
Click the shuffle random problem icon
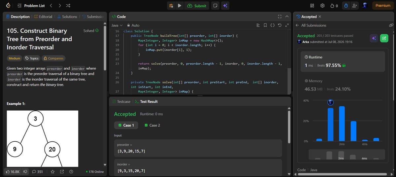[68, 6]
